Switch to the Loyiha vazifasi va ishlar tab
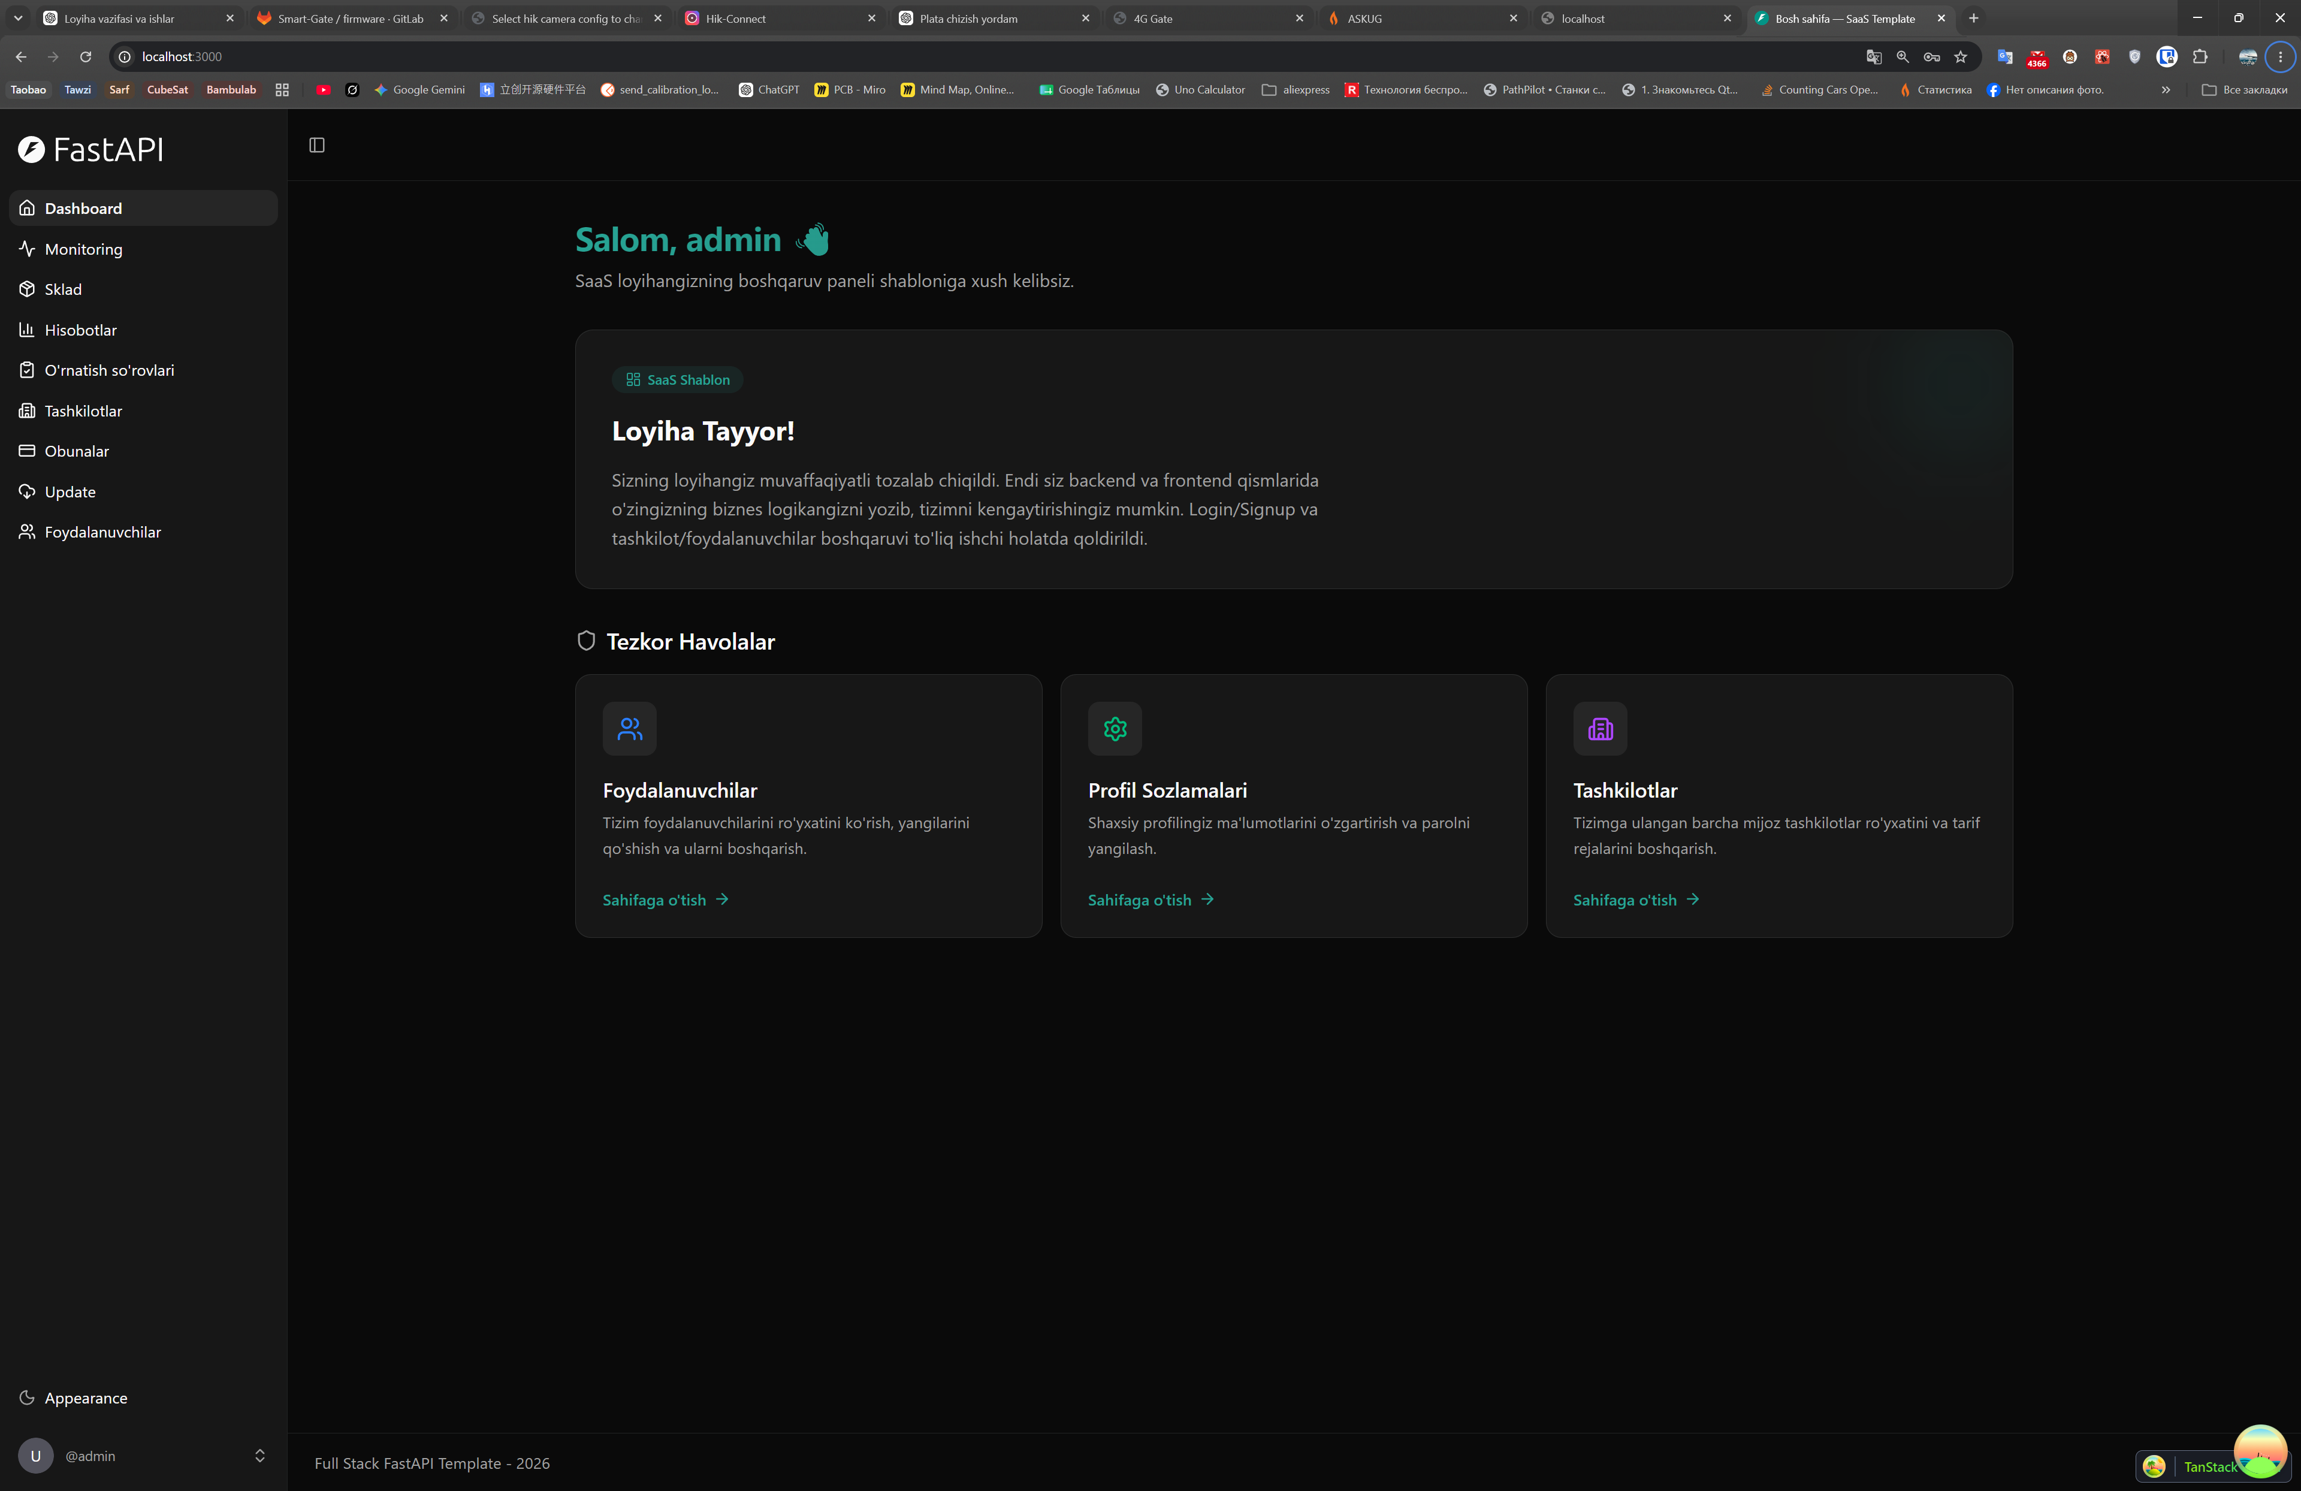Screen dimensions: 2301x1491 [x=138, y=19]
